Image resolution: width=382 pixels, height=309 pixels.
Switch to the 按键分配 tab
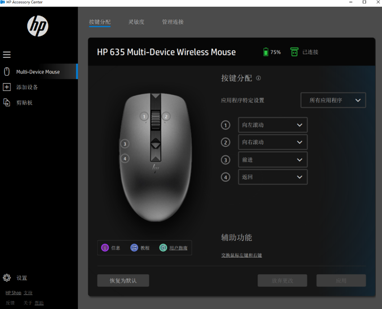[x=100, y=22]
